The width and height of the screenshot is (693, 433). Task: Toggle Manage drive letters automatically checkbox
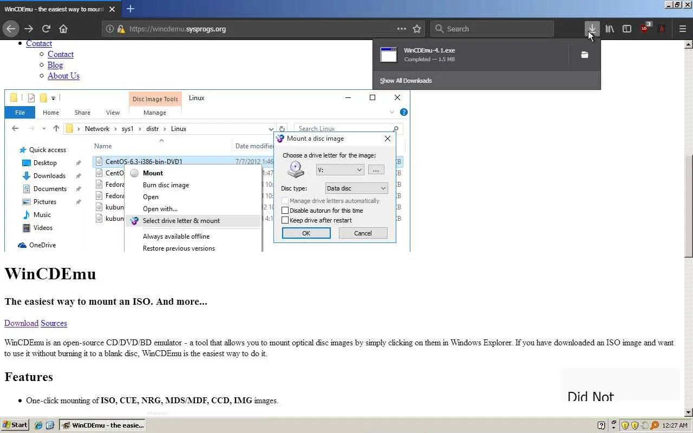tap(285, 201)
